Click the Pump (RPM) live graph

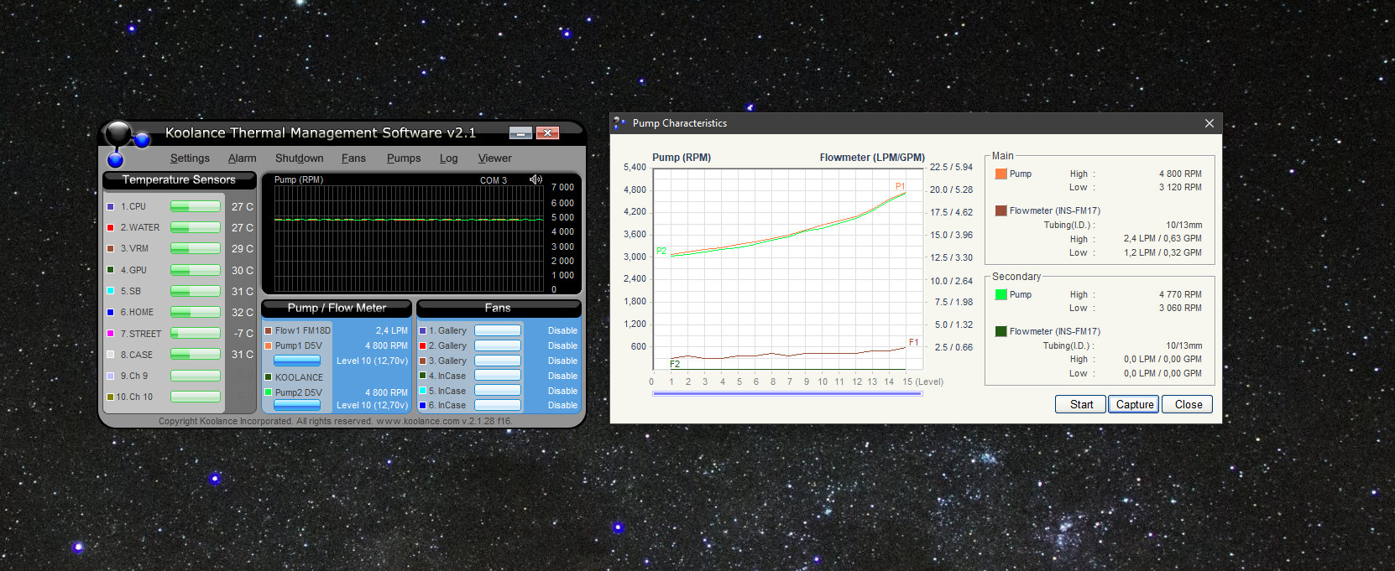pos(409,237)
